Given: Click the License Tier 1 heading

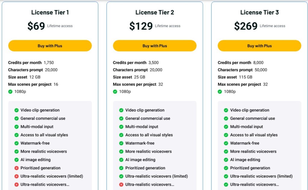Looking at the screenshot, I should click(x=50, y=13).
